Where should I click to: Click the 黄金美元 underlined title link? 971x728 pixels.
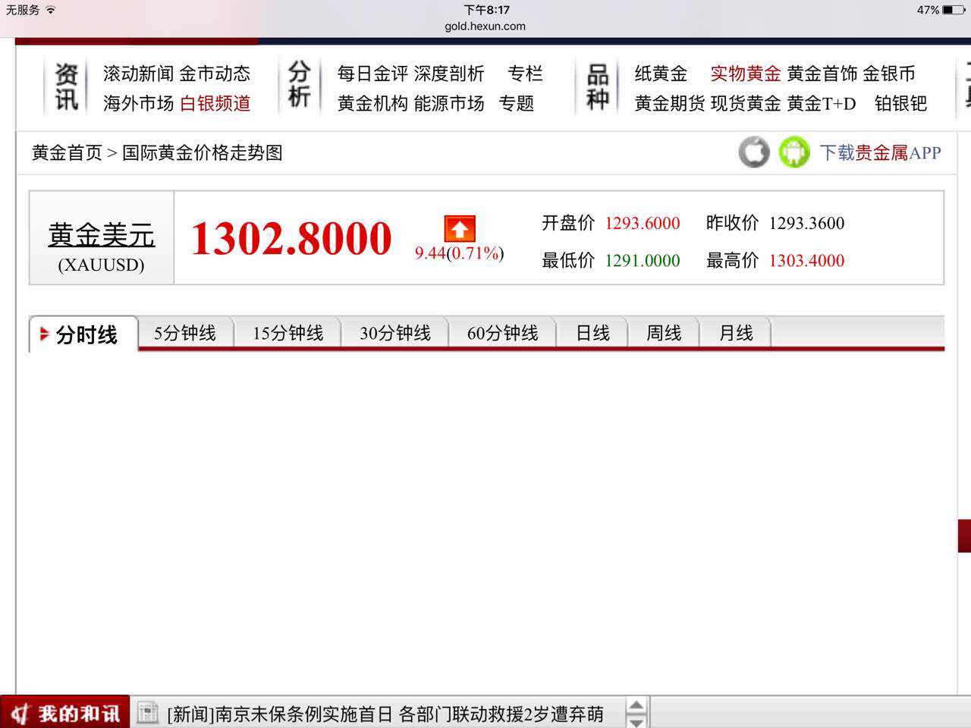101,235
